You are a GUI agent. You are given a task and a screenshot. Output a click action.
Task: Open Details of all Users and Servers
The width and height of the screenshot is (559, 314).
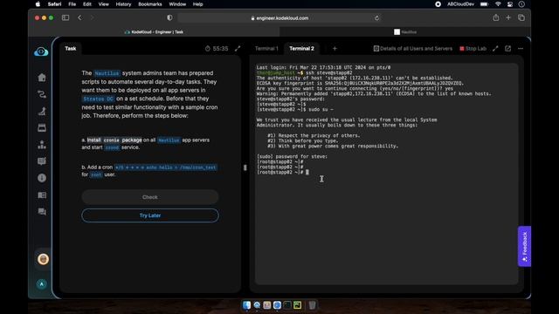click(x=413, y=49)
